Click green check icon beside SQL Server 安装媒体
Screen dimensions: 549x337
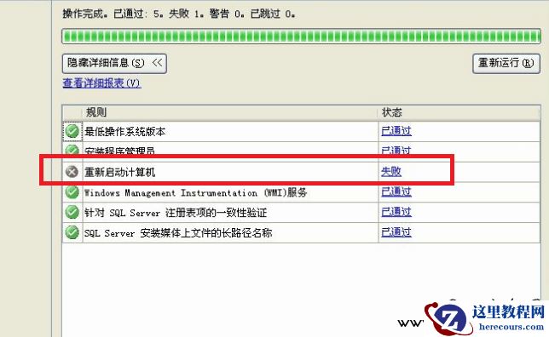[72, 232]
